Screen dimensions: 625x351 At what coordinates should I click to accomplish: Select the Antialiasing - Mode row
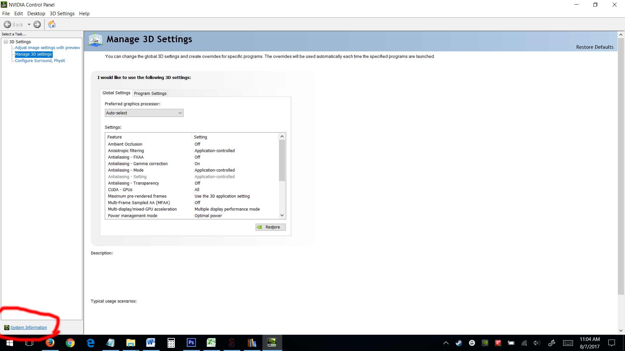coord(192,170)
